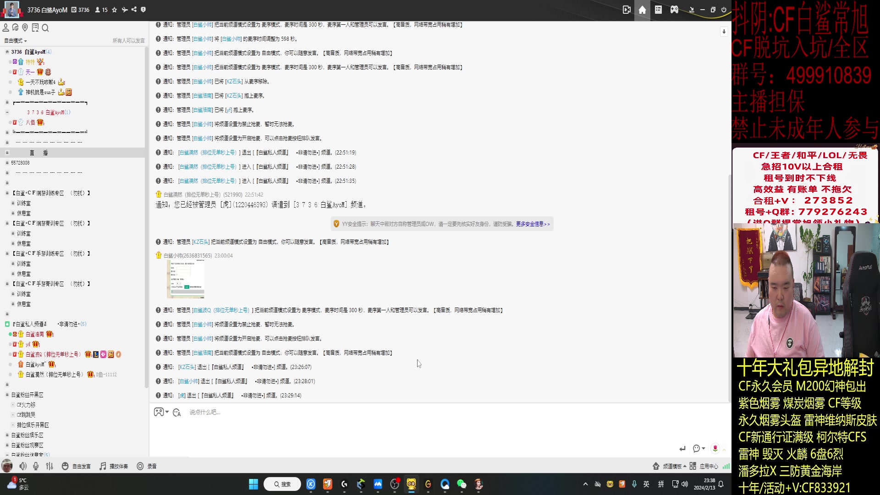Open the channel bulletin board icon
This screenshot has height=495, width=880.
point(35,28)
